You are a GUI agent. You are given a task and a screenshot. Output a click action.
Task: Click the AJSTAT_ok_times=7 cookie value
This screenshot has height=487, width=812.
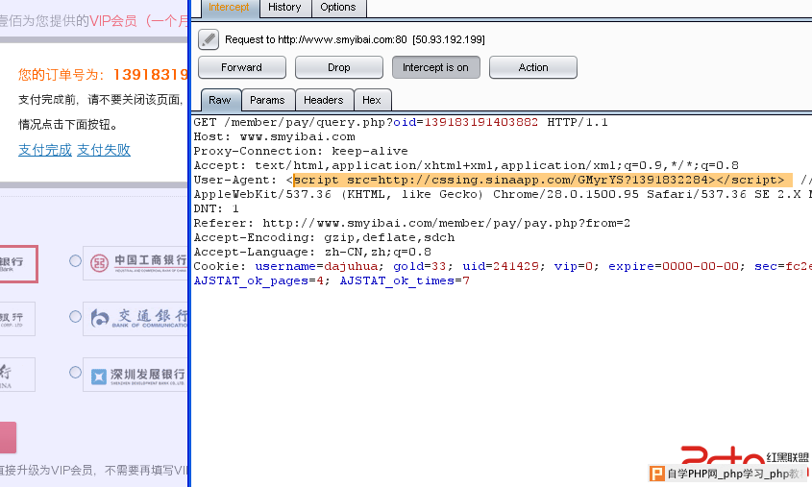point(405,280)
